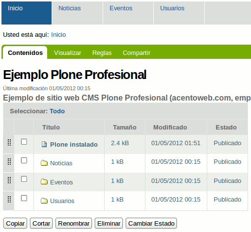Click the drag handle for Plone instalado row
251x232 pixels.
(9, 142)
